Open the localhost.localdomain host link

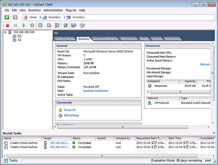pos(96,91)
